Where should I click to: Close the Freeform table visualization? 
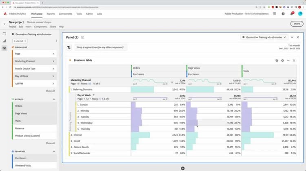[x=294, y=61]
